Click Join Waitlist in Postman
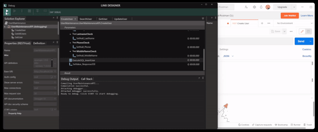Screen dimensions: 318x132 [289, 16]
